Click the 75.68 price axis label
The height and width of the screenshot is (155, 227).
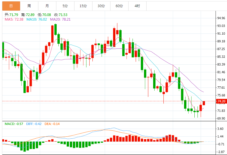221,95
